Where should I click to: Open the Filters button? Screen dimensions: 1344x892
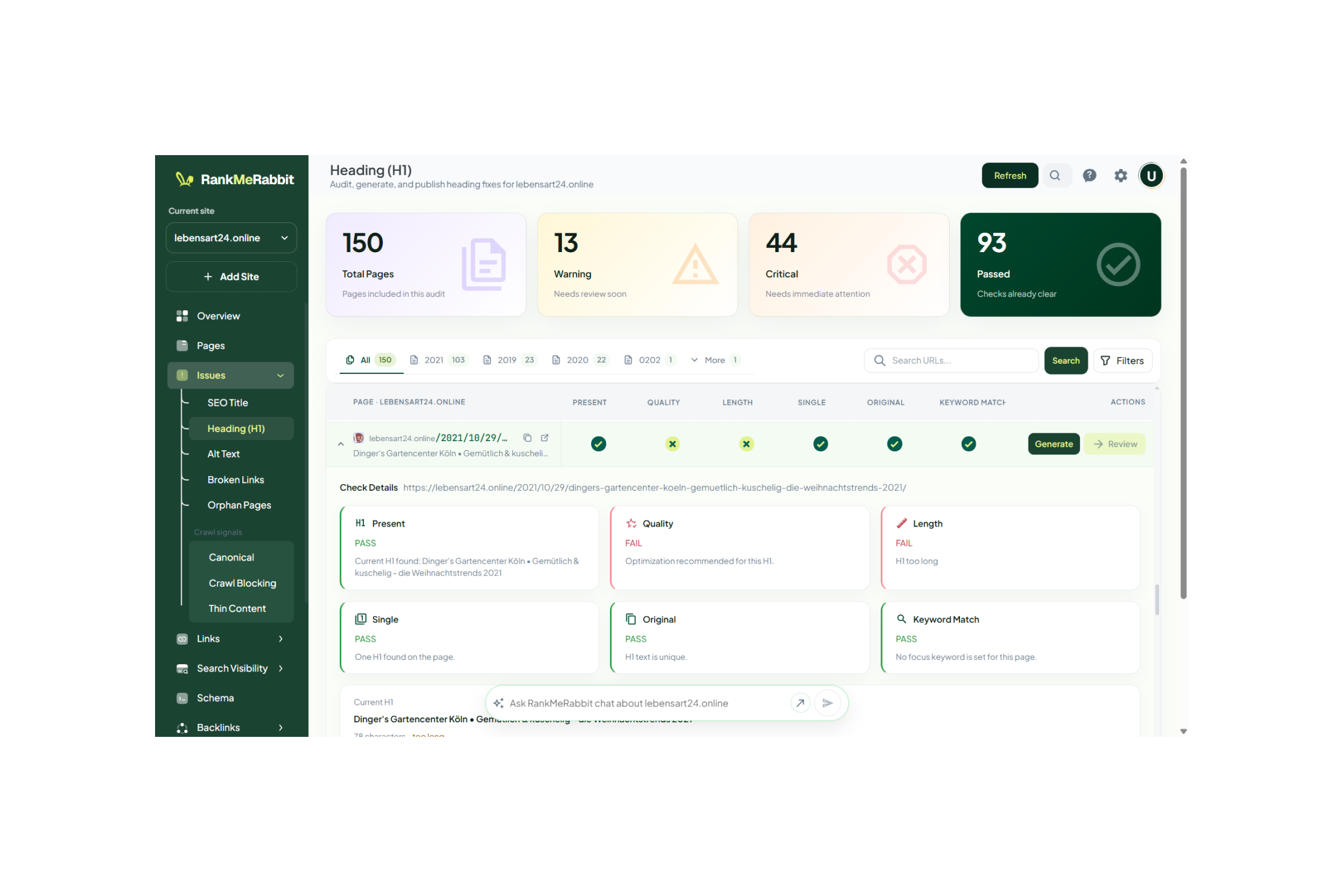point(1122,361)
